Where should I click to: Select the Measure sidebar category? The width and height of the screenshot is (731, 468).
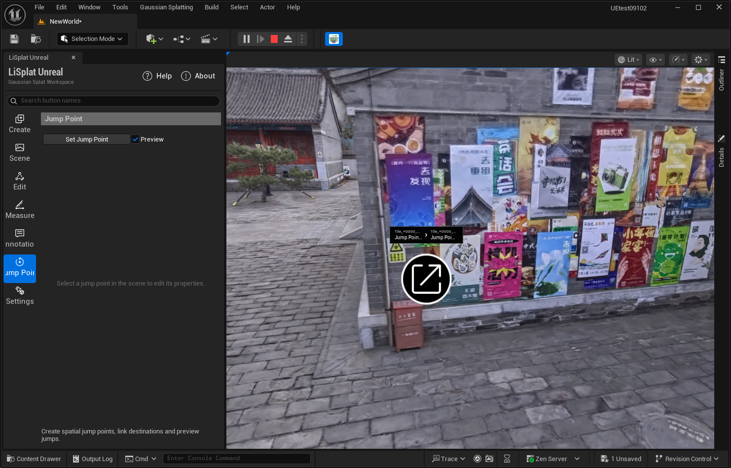[x=20, y=210]
